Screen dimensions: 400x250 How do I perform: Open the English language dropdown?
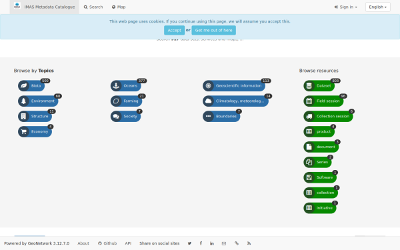tap(378, 7)
